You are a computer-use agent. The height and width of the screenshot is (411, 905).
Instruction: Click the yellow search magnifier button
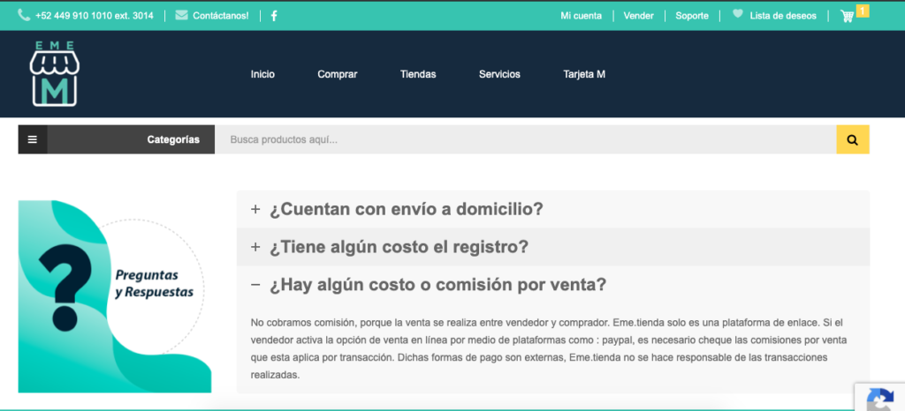[x=852, y=139]
